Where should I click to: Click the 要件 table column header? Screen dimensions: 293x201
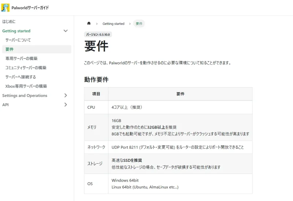pyautogui.click(x=180, y=94)
